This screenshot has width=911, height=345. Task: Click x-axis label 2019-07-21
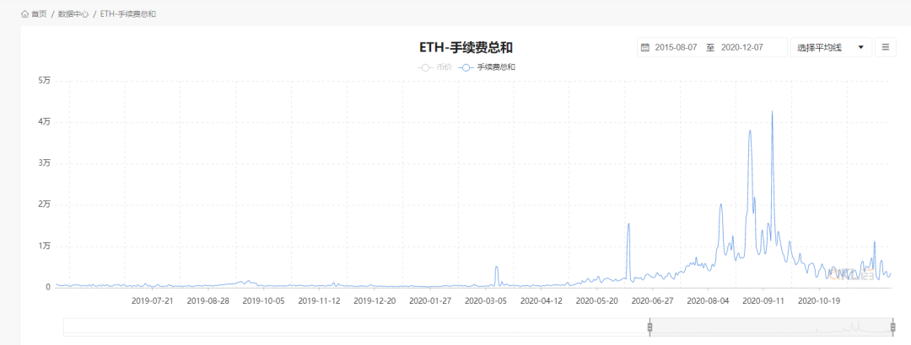[152, 301]
